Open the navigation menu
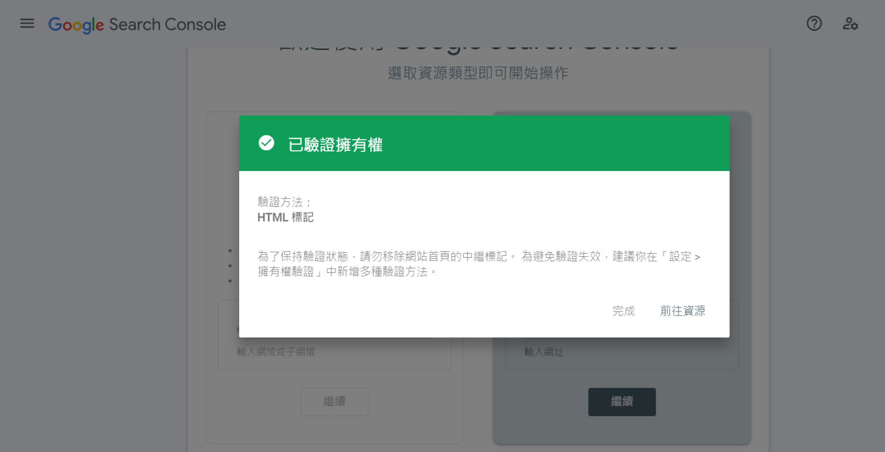This screenshot has height=452, width=885. 27,24
